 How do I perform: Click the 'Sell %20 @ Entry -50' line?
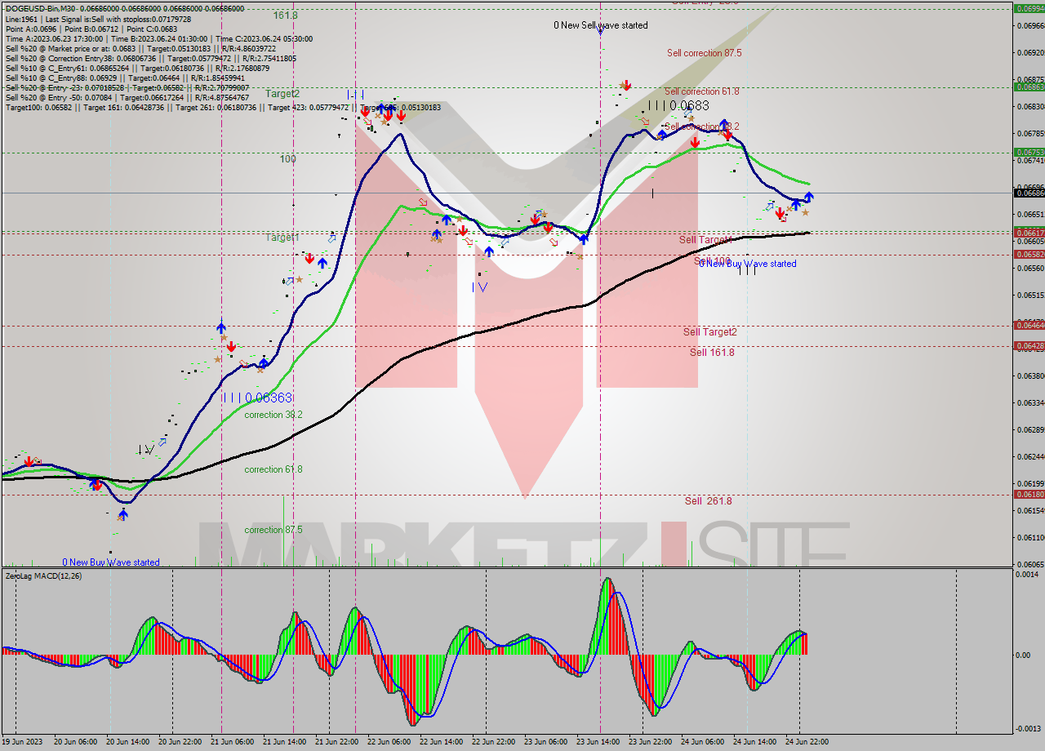(128, 97)
